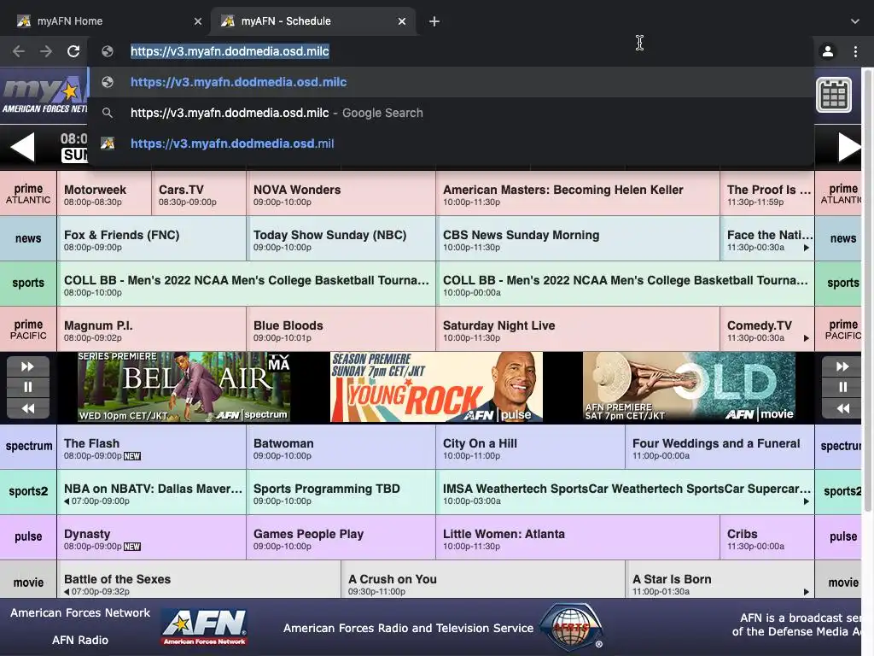Select the left prime Pacific channel label
Viewport: 874px width, 656px height.
(x=28, y=329)
